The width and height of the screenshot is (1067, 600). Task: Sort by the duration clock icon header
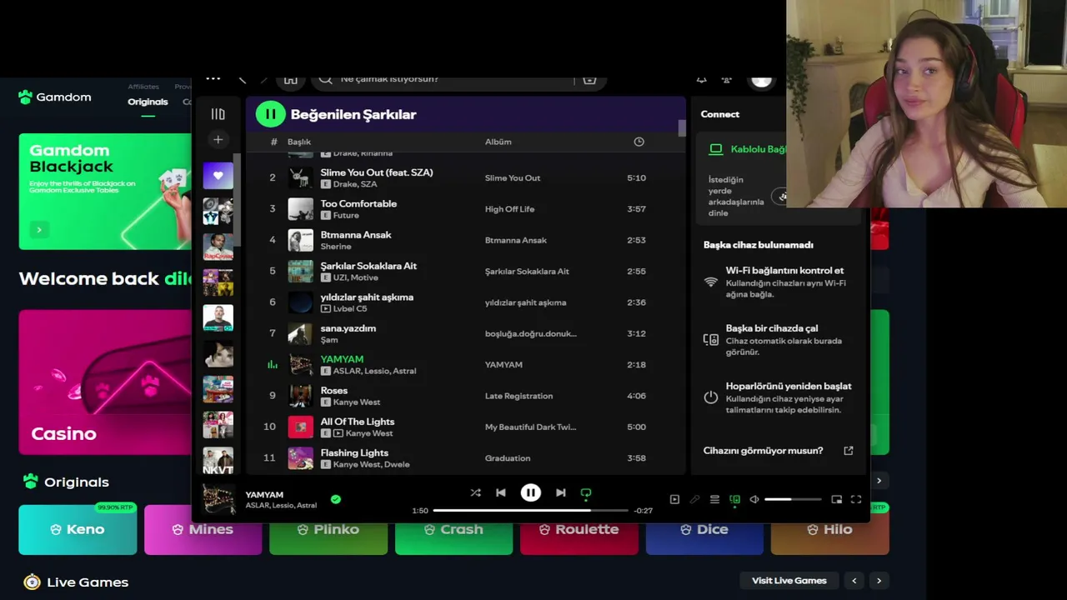pyautogui.click(x=639, y=142)
